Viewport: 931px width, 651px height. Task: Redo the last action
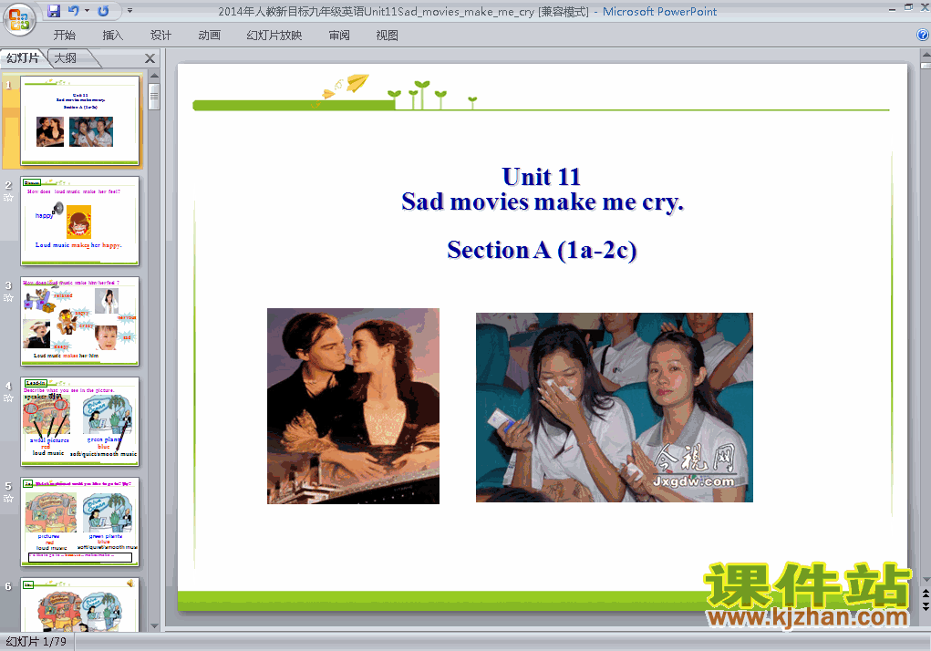tap(103, 11)
